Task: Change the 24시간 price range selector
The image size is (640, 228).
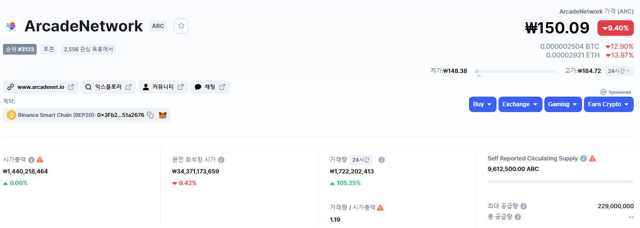Action: point(619,71)
